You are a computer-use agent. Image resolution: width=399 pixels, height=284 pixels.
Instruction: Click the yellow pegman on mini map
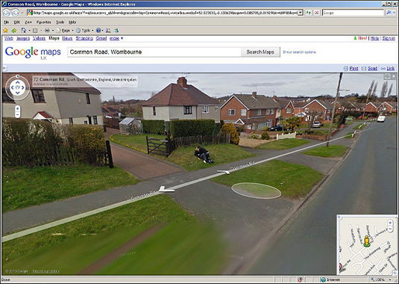[x=366, y=241]
